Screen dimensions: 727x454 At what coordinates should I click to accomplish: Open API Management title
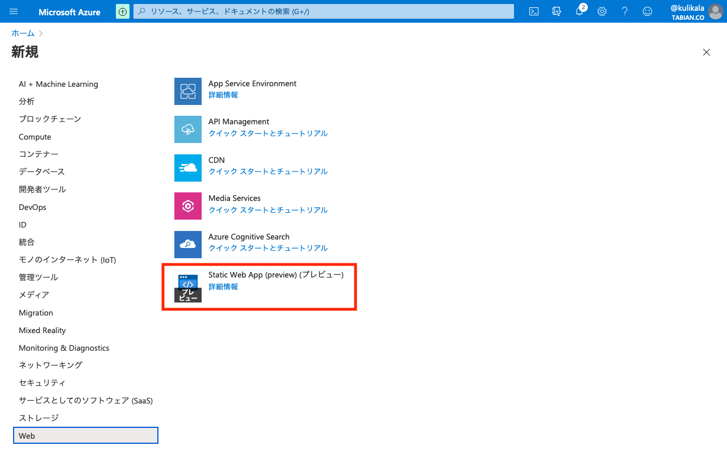pyautogui.click(x=239, y=121)
